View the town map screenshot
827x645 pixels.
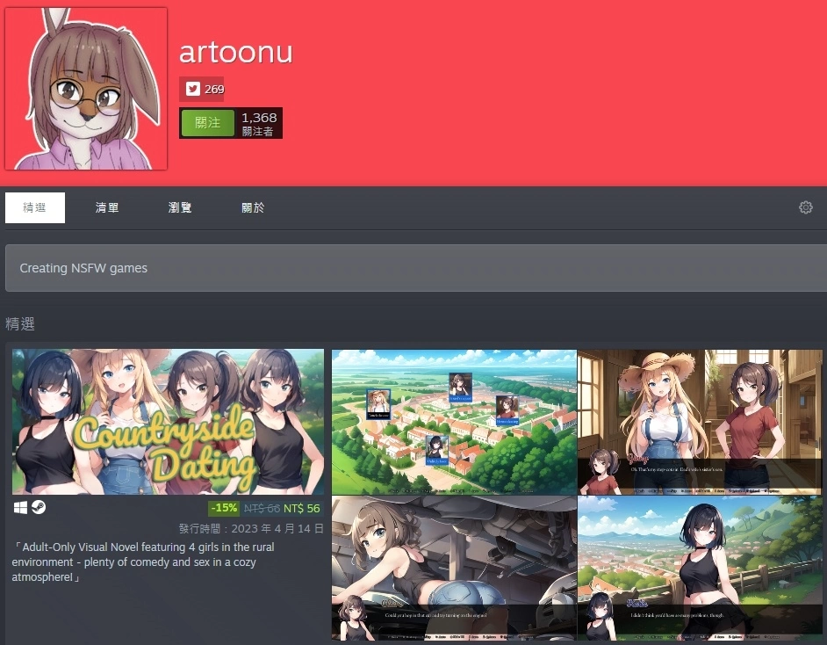point(454,422)
